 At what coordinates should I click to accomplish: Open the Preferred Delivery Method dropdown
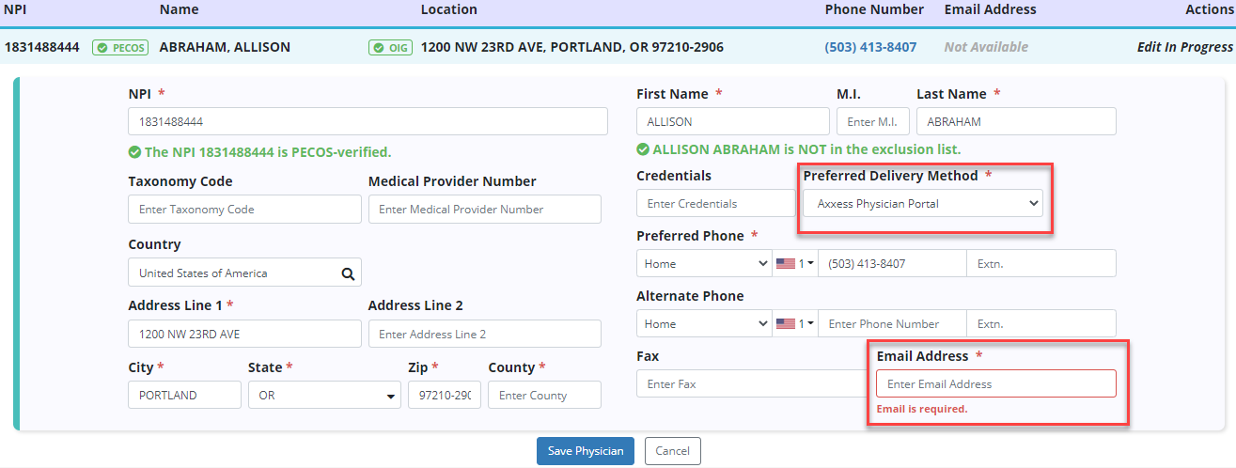[x=922, y=203]
